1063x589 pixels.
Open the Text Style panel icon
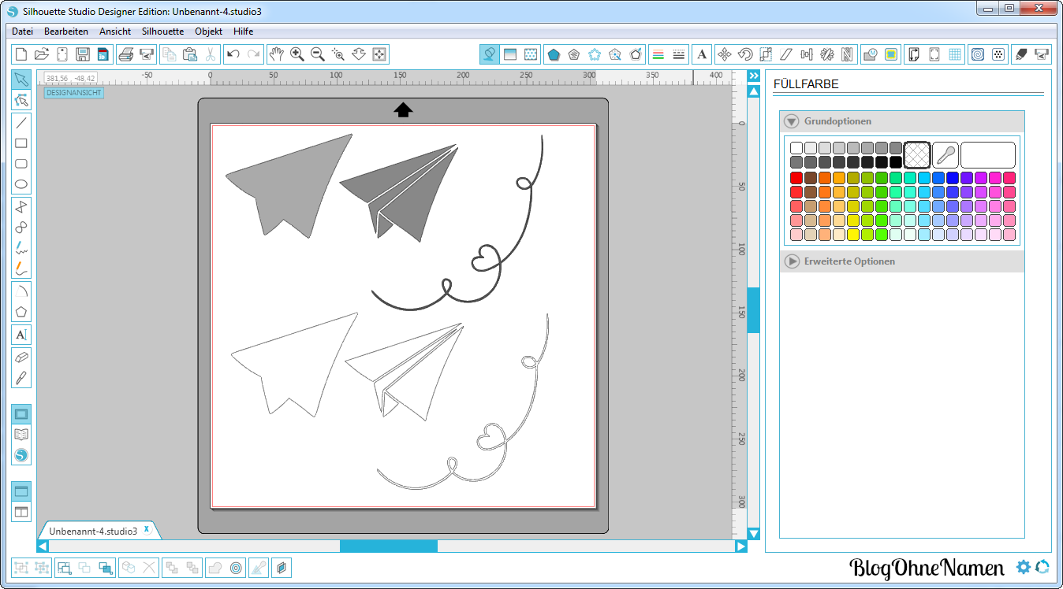[701, 54]
